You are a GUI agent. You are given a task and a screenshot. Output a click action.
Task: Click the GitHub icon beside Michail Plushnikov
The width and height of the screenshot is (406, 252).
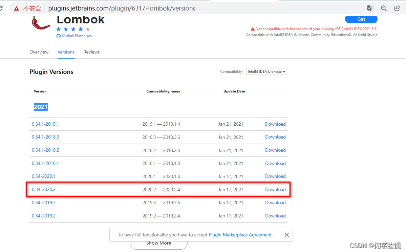[59, 36]
